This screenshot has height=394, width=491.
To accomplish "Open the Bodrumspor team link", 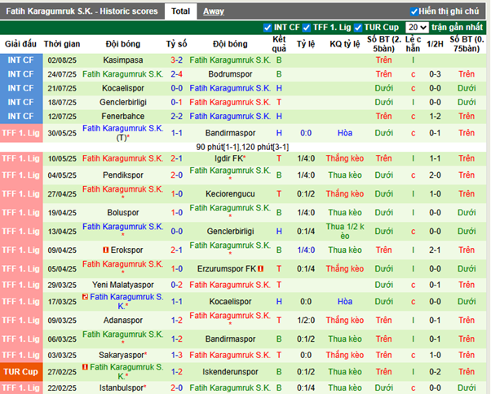I will point(230,74).
